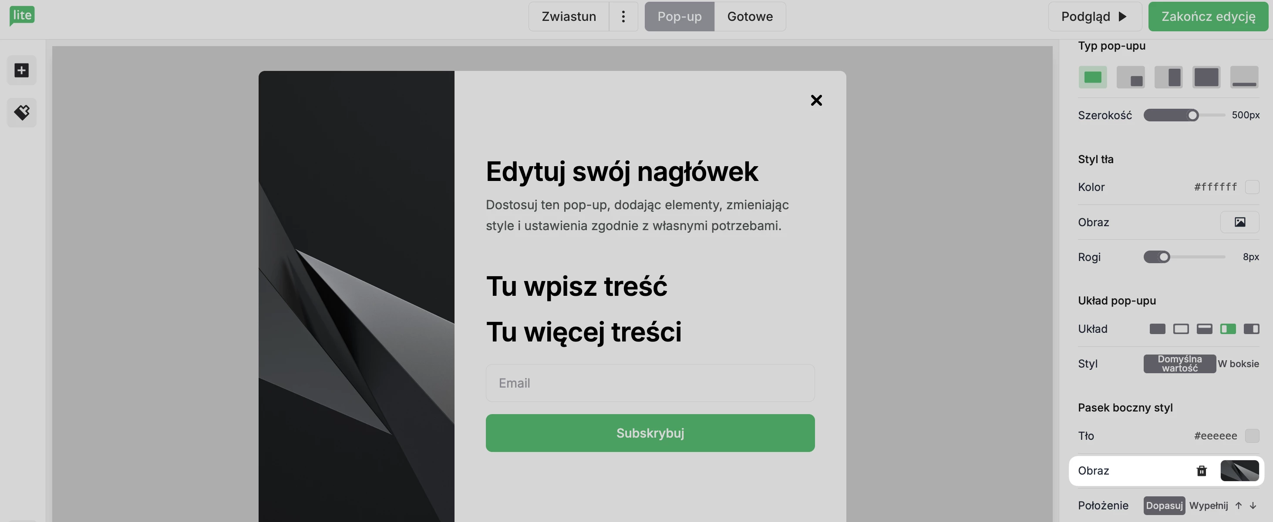This screenshot has height=522, width=1273.
Task: Close the pop-up with the X icon
Action: (816, 100)
